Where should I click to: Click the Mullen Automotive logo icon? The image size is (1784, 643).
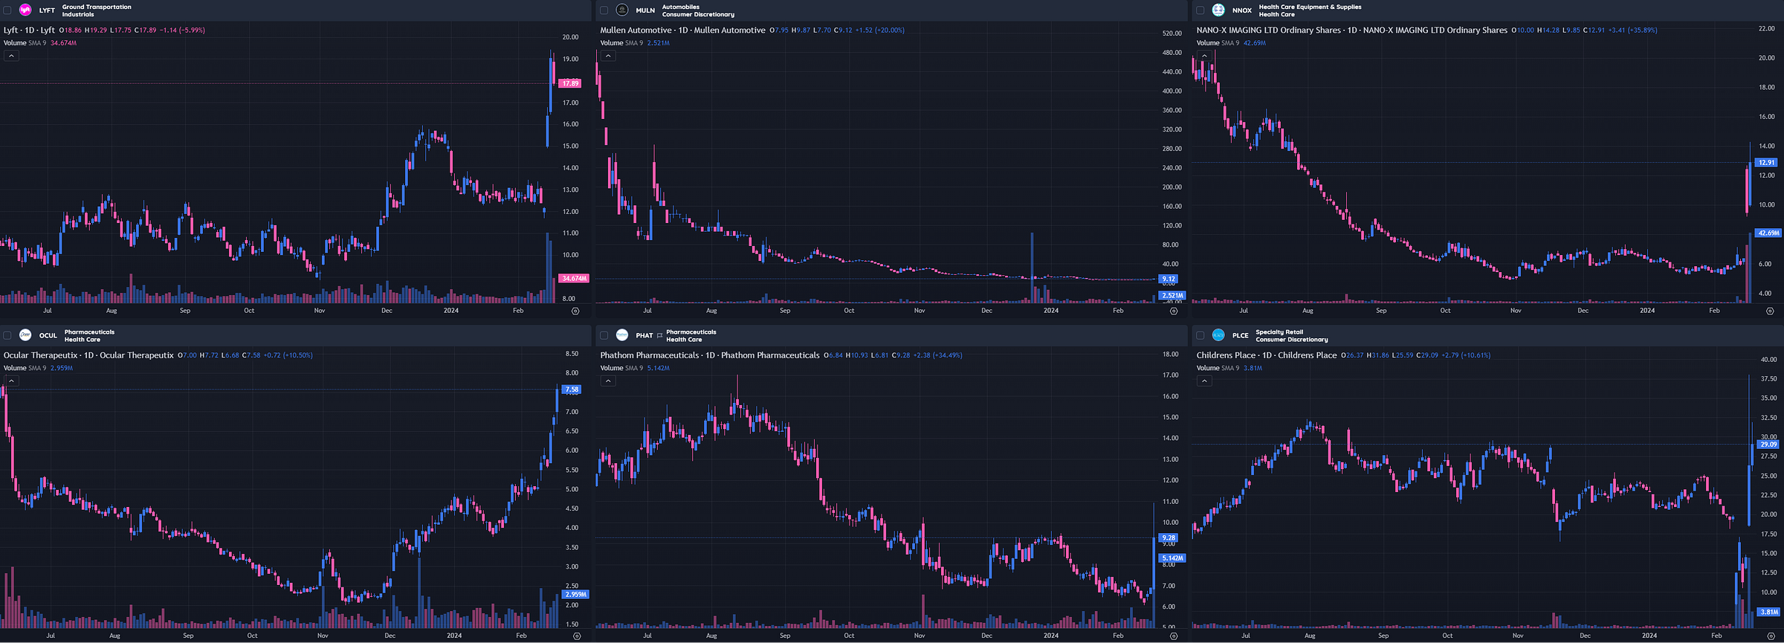(622, 10)
